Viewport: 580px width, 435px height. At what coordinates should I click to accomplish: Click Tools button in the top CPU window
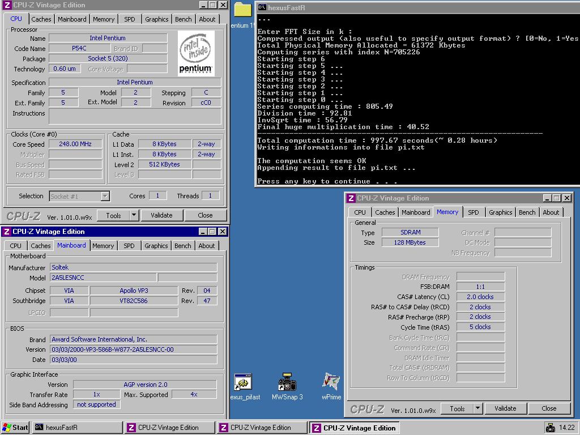click(113, 215)
